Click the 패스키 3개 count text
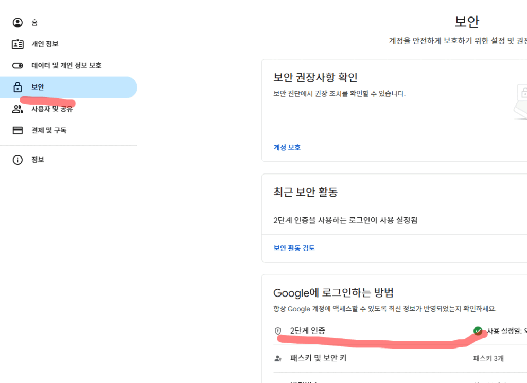527x383 pixels. [x=488, y=358]
